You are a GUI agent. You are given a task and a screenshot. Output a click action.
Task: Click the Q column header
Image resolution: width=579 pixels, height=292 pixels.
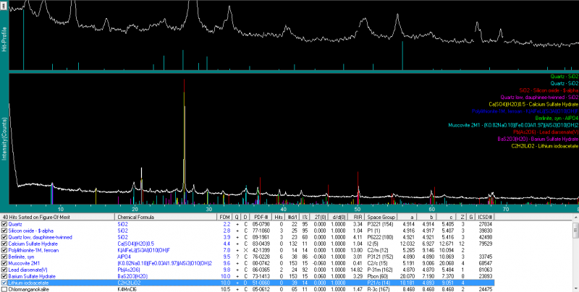(x=237, y=217)
